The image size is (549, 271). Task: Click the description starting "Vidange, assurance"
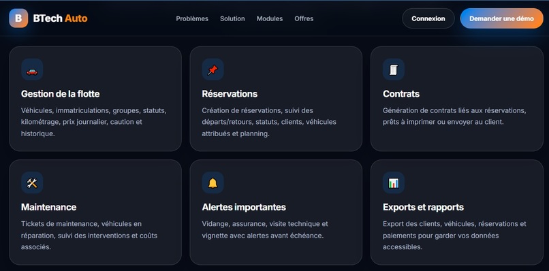[x=265, y=229]
